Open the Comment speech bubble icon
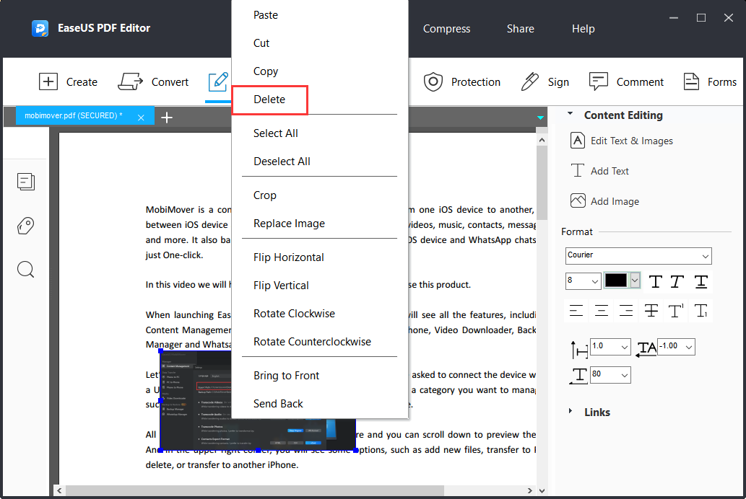This screenshot has width=746, height=499. (x=598, y=81)
